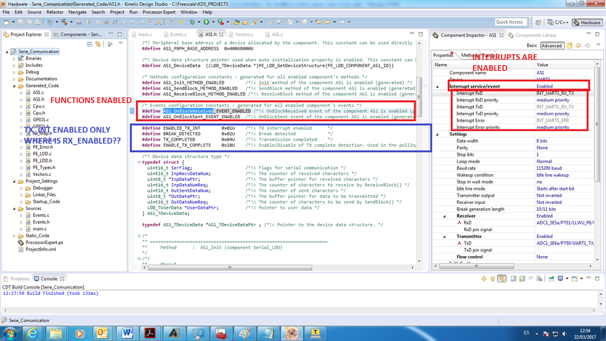Click Link with Editor icon in Project Explorer

pyautogui.click(x=98, y=44)
